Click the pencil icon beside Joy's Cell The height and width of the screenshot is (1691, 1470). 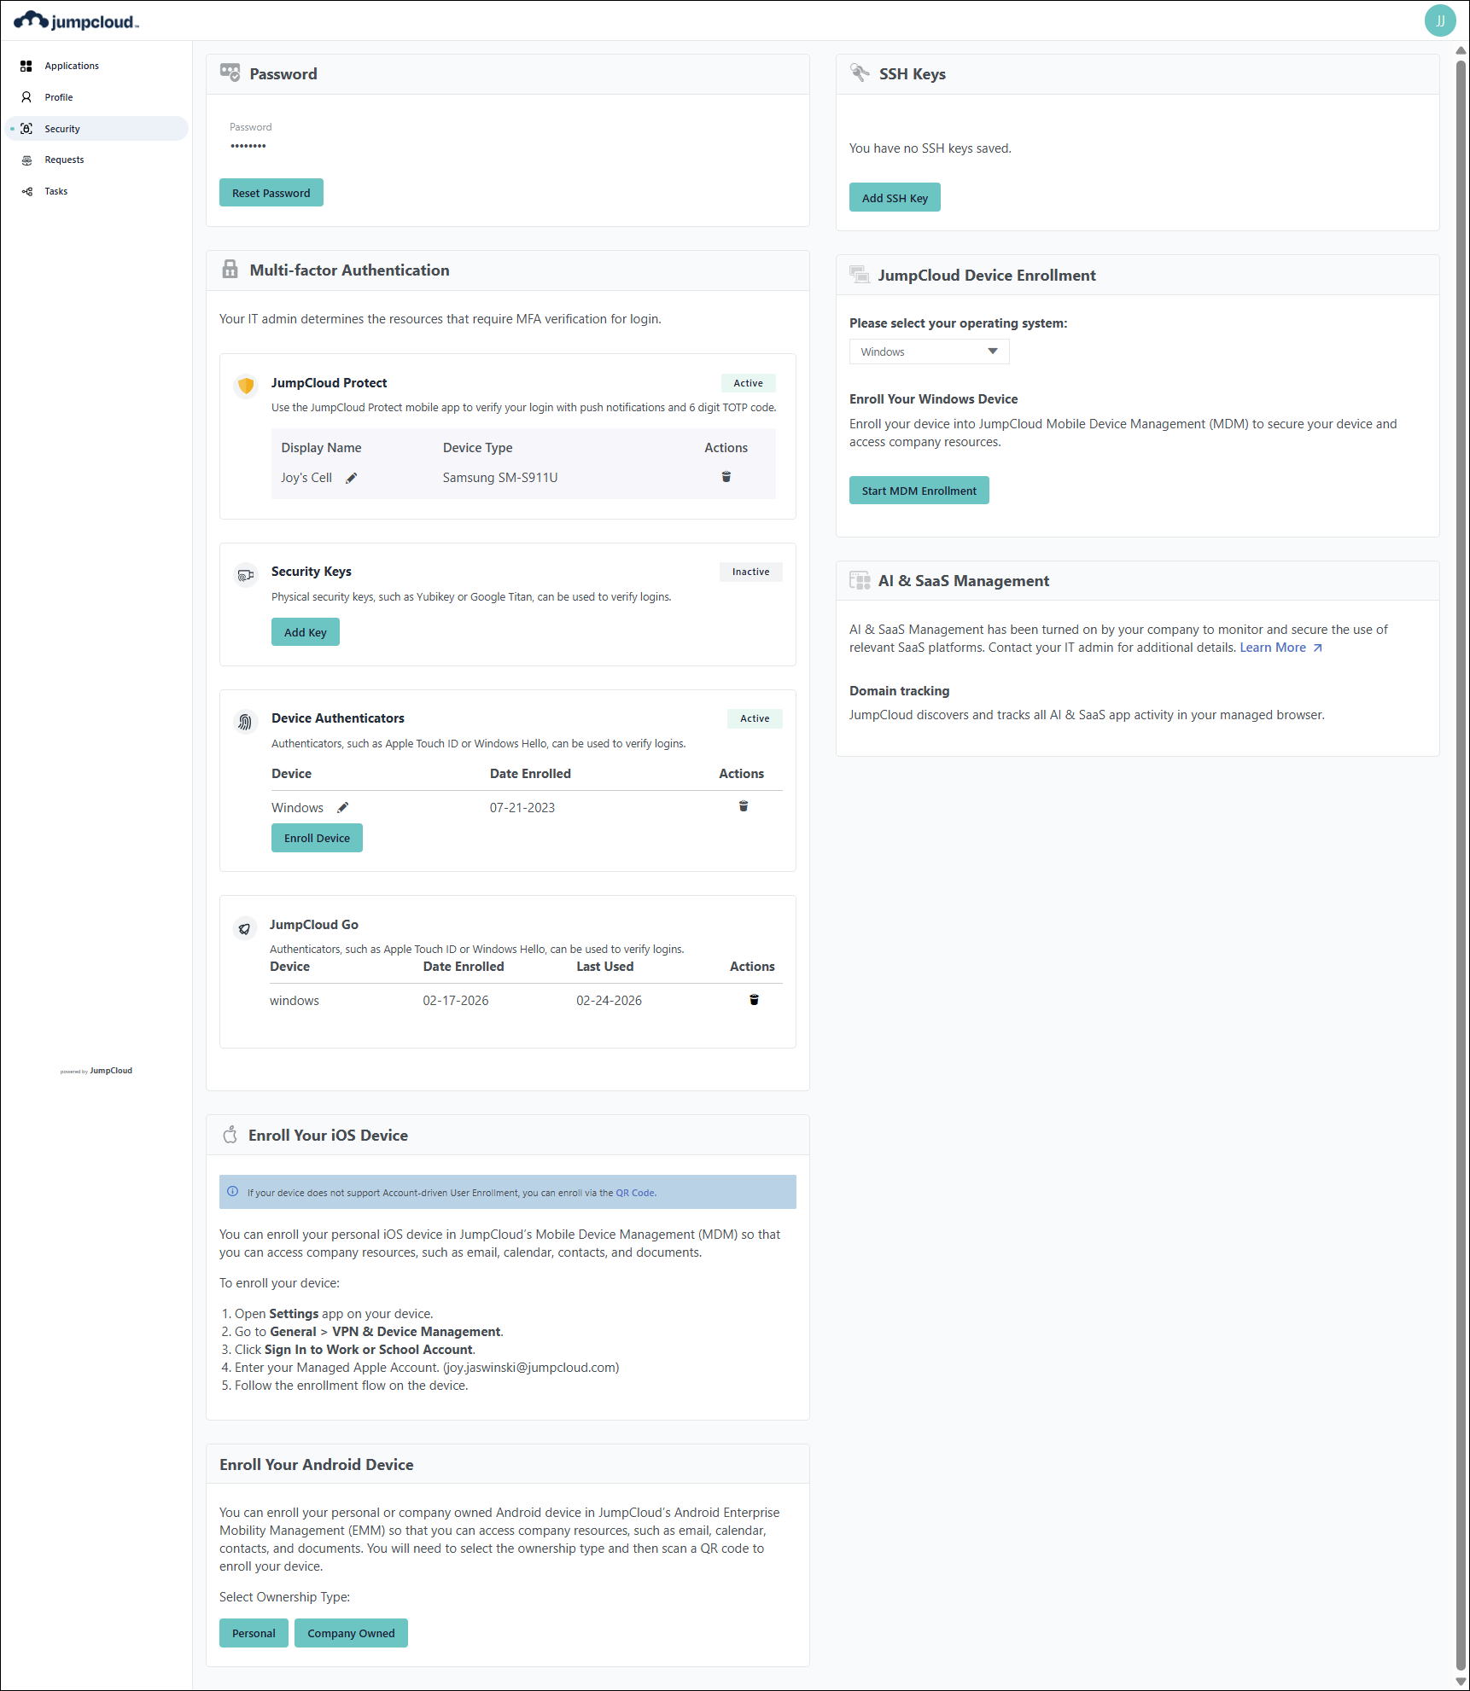coord(351,478)
